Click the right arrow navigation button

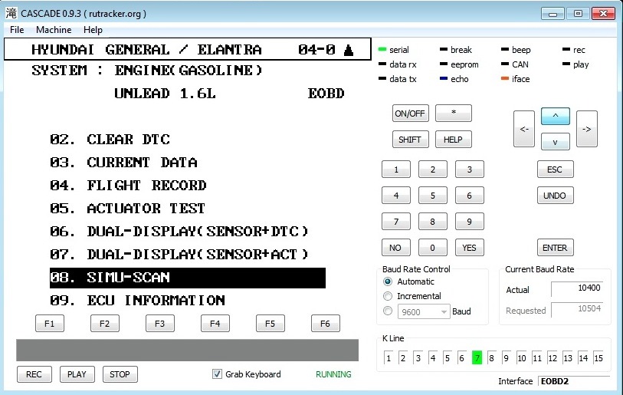pos(586,129)
